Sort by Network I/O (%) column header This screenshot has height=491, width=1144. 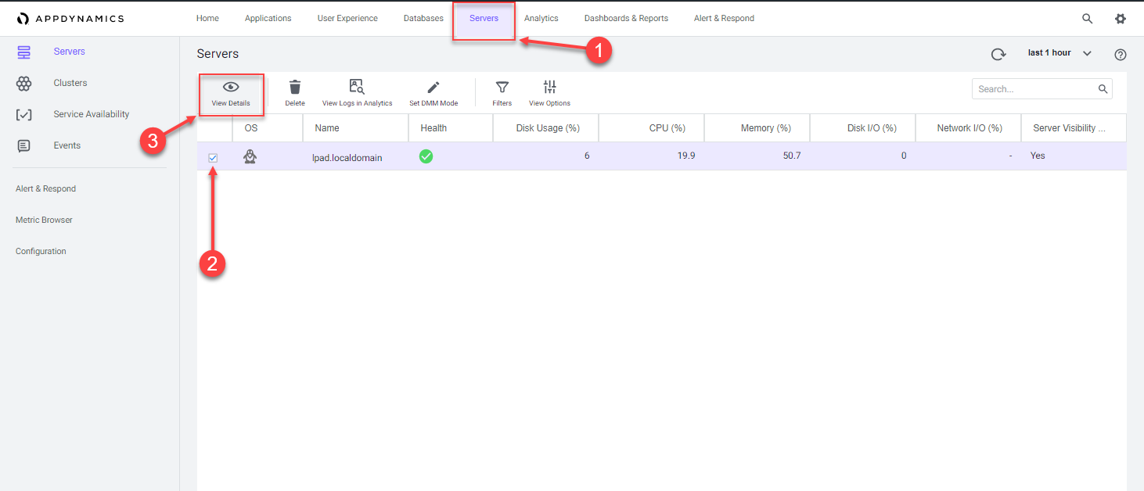pyautogui.click(x=969, y=128)
